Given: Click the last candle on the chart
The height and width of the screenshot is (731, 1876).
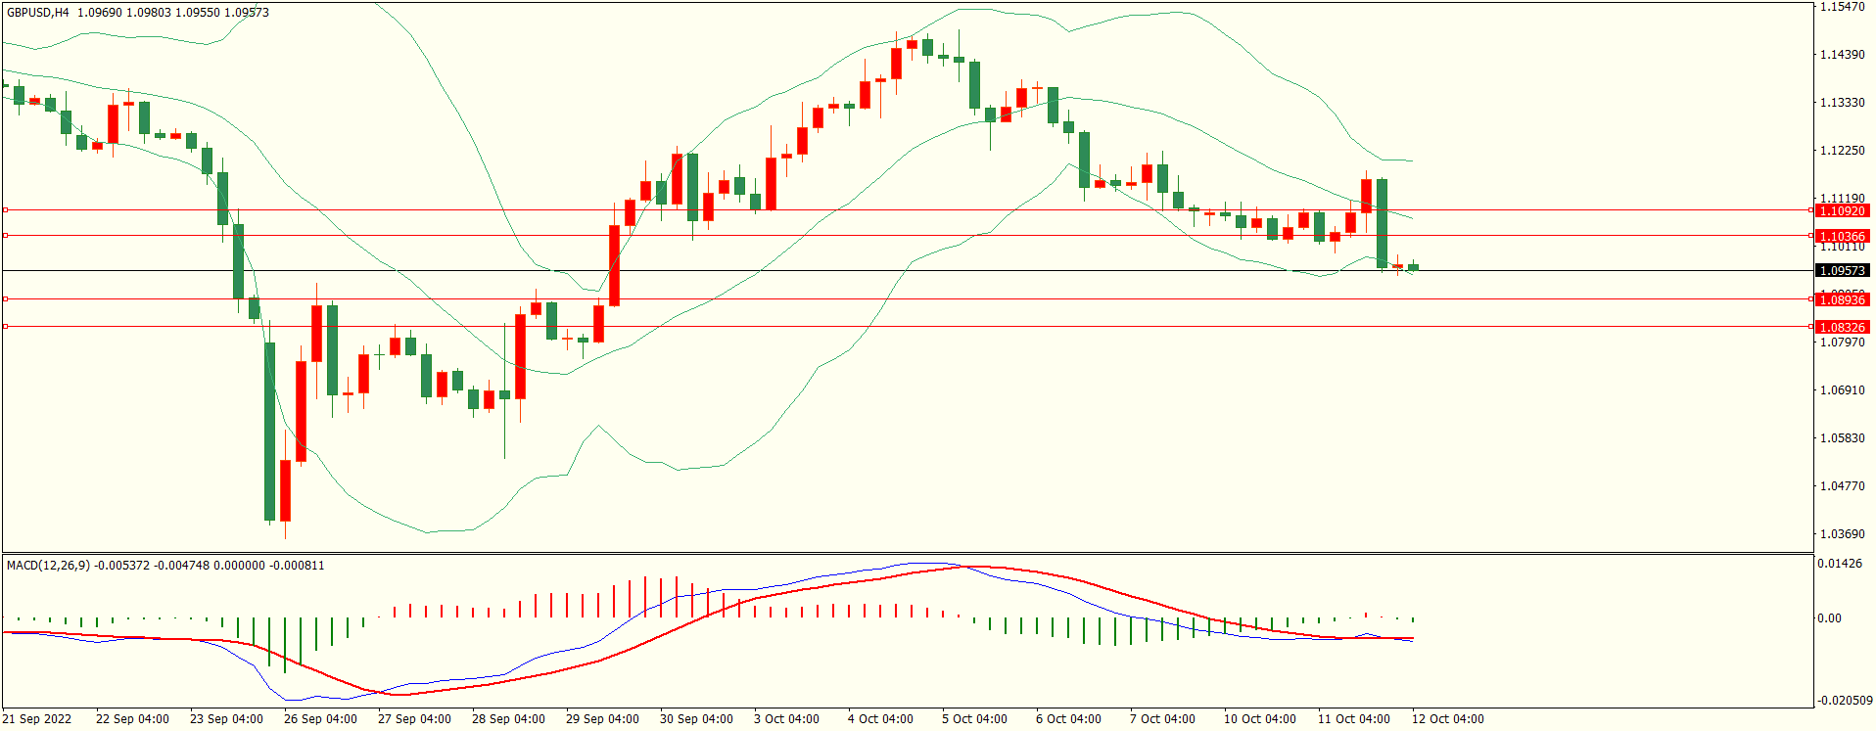Looking at the screenshot, I should coord(1413,267).
